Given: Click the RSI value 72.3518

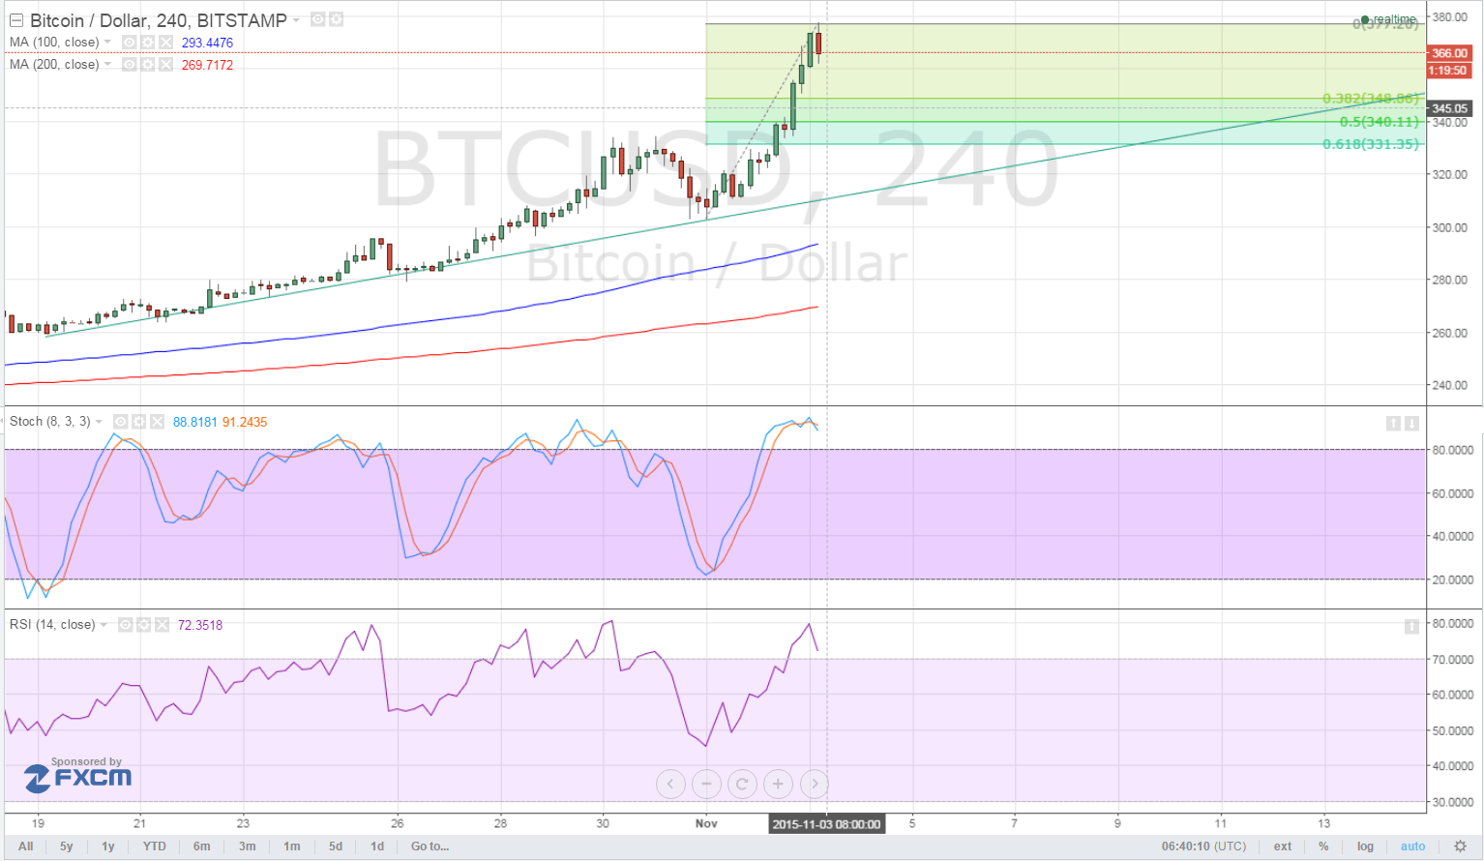Looking at the screenshot, I should tap(200, 625).
